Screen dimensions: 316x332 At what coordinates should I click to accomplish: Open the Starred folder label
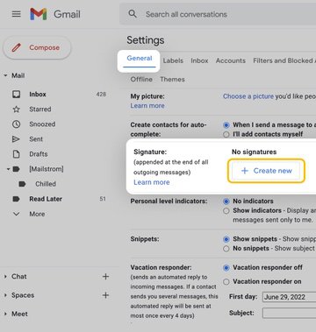[40, 109]
